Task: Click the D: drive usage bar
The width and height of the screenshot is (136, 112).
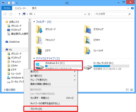Action: [x=111, y=66]
